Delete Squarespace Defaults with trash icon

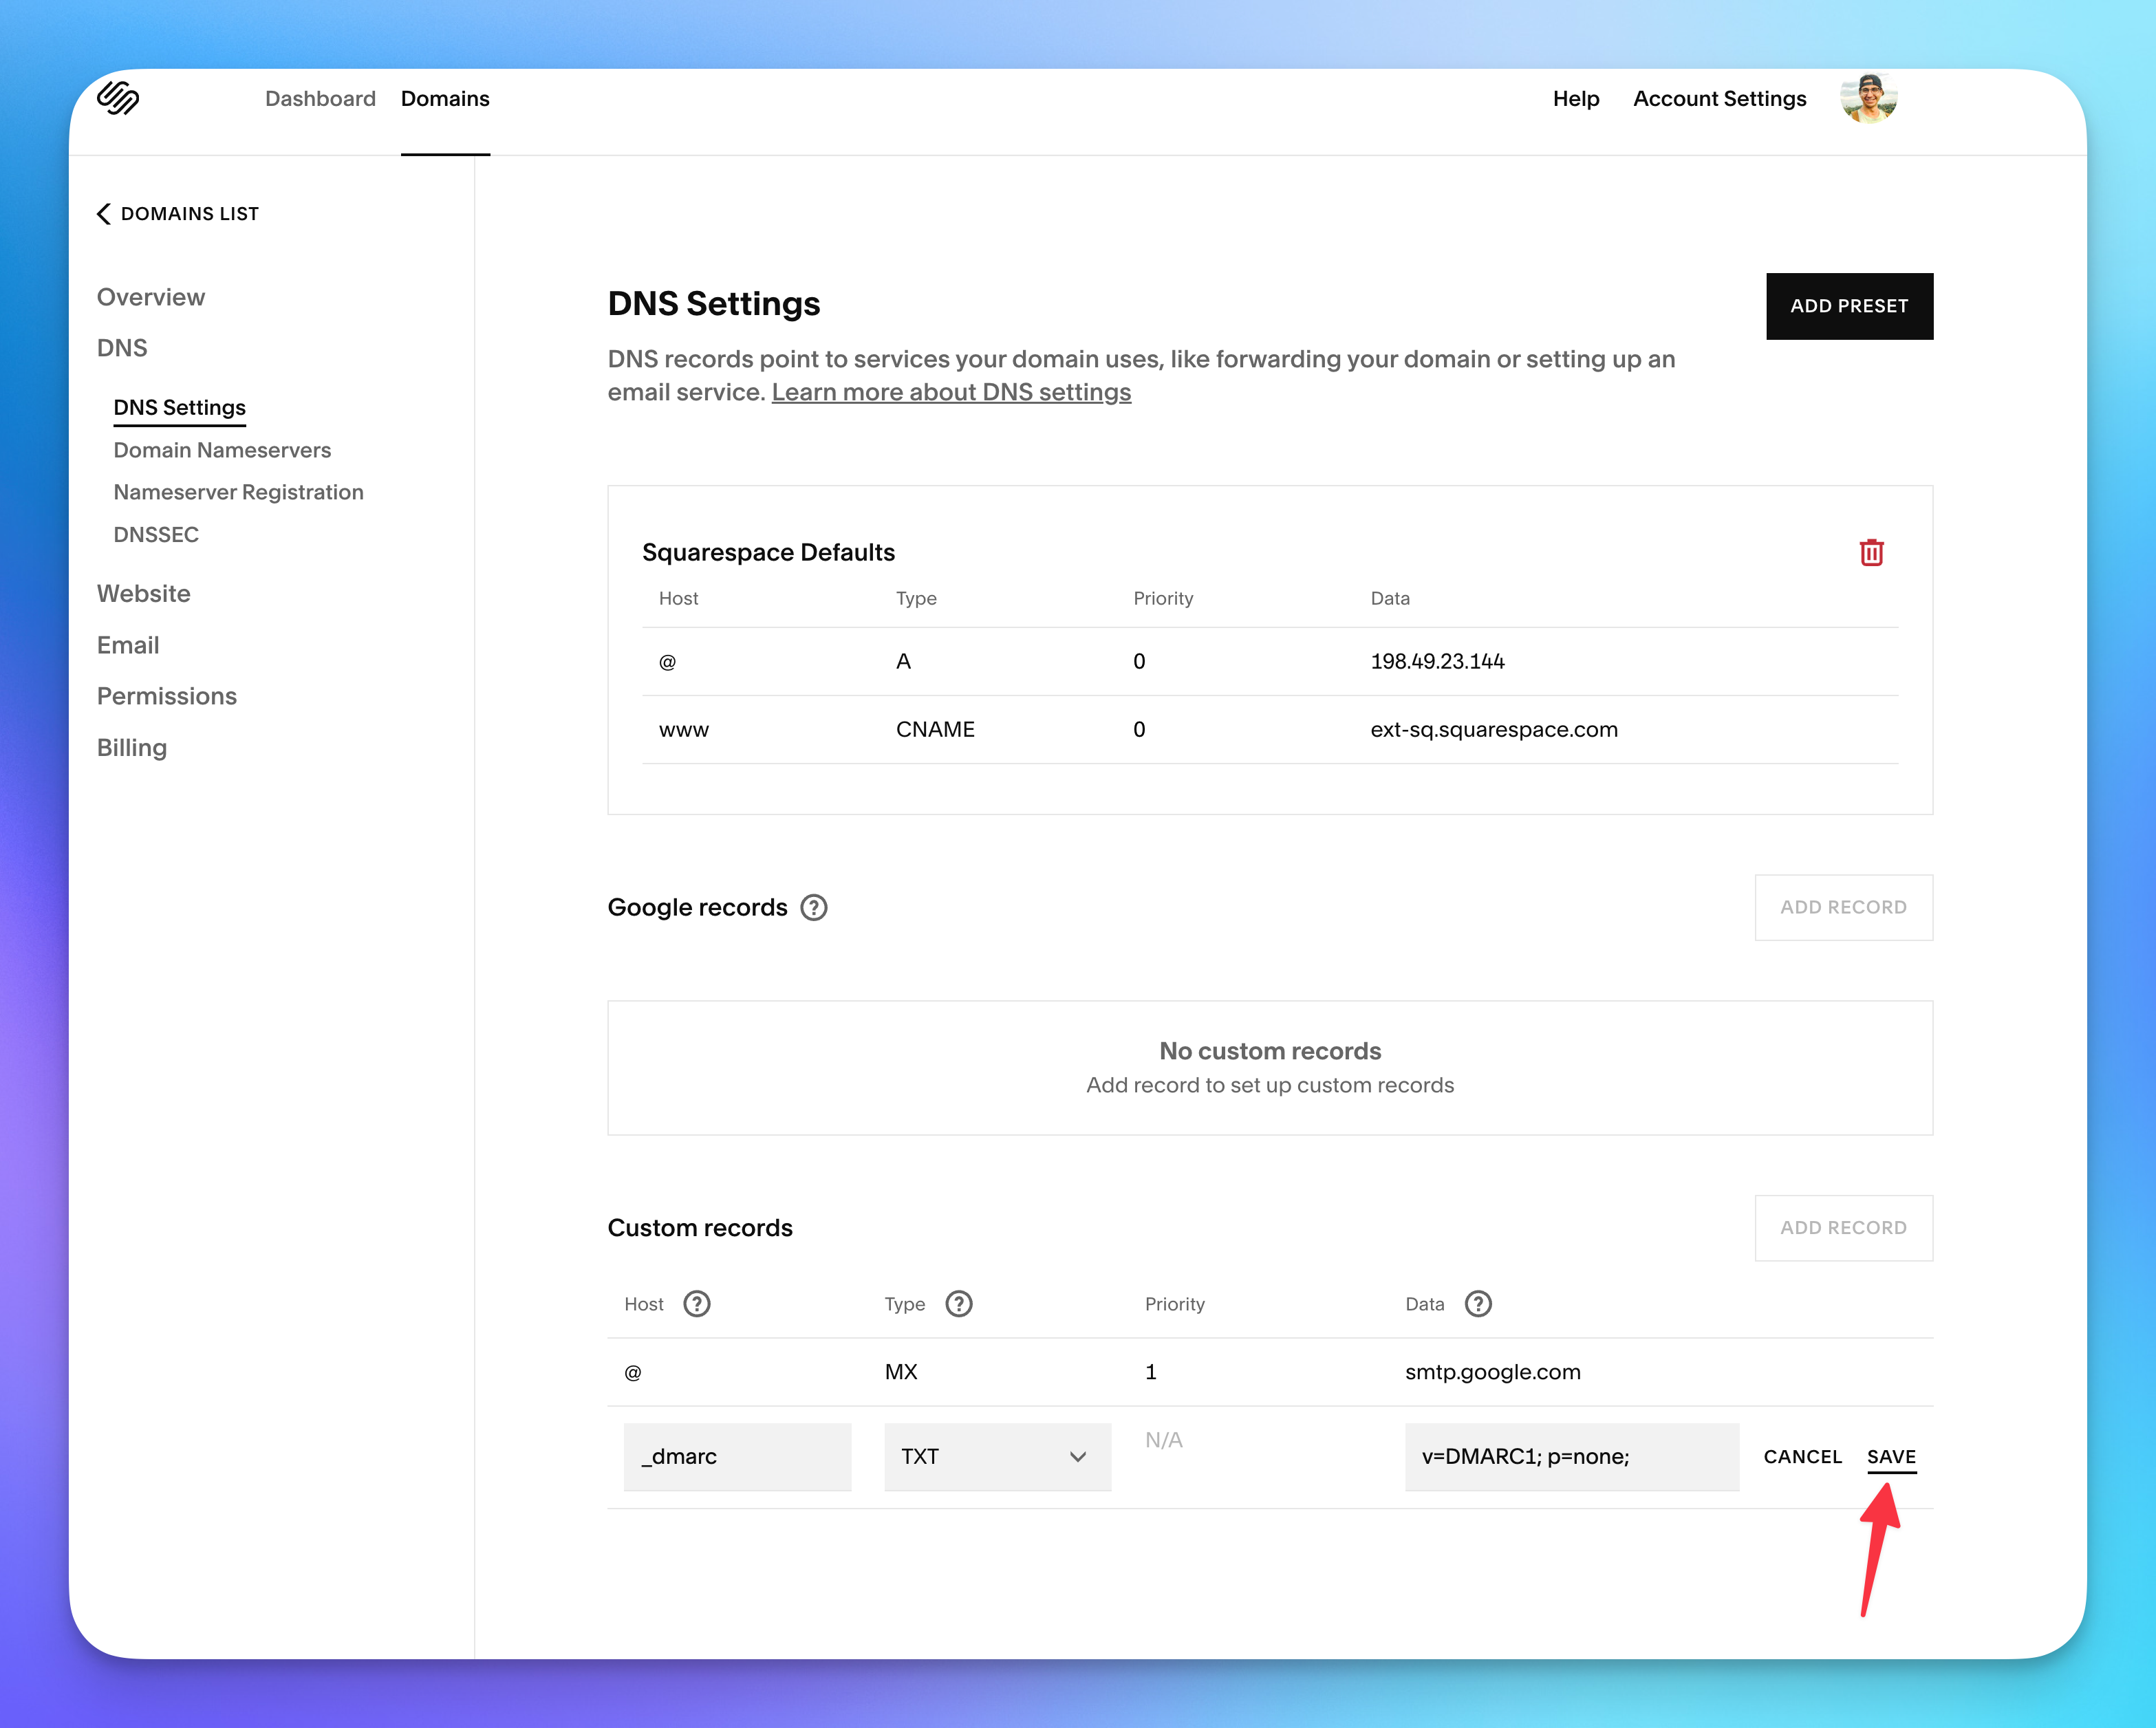(1871, 552)
